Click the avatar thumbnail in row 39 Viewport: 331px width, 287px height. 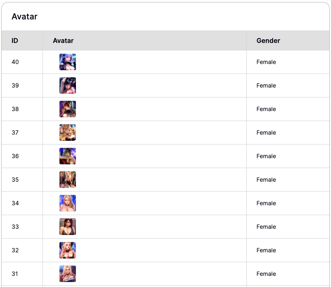(68, 85)
